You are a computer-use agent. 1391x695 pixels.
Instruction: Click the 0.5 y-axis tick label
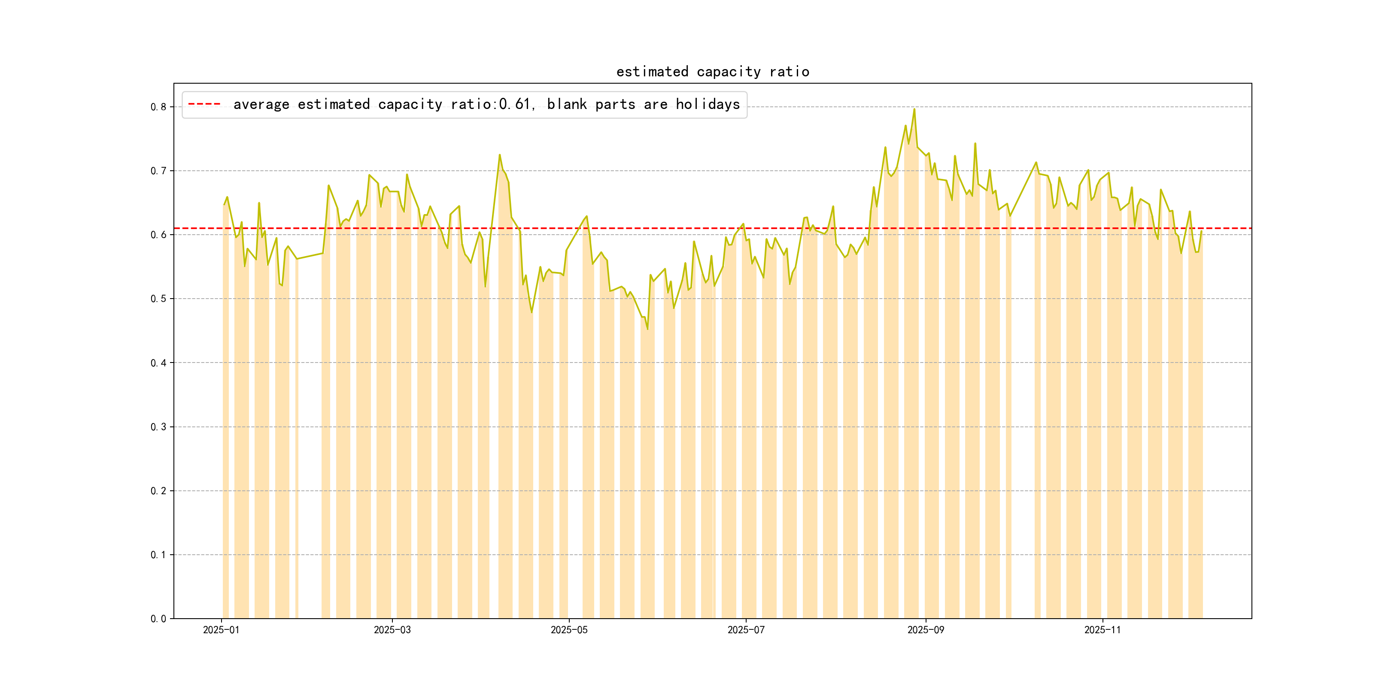click(158, 299)
